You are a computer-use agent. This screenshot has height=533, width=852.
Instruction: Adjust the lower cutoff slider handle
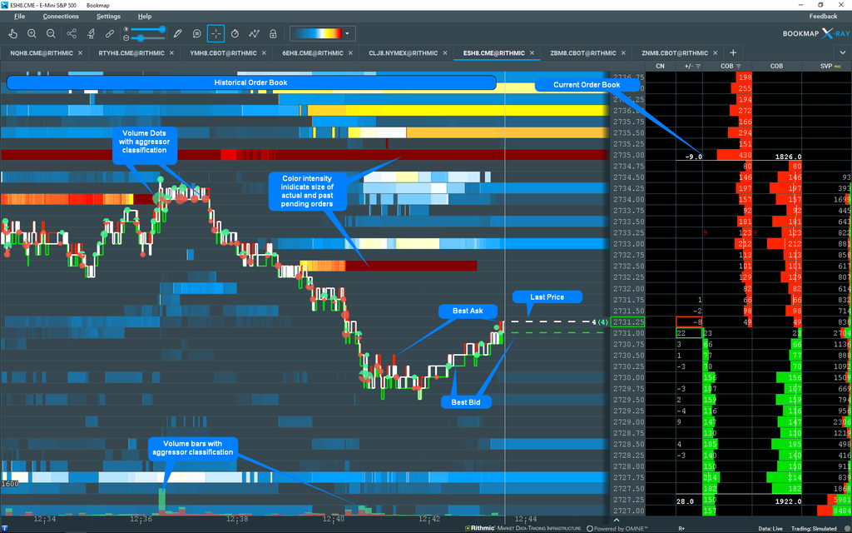pos(141,38)
